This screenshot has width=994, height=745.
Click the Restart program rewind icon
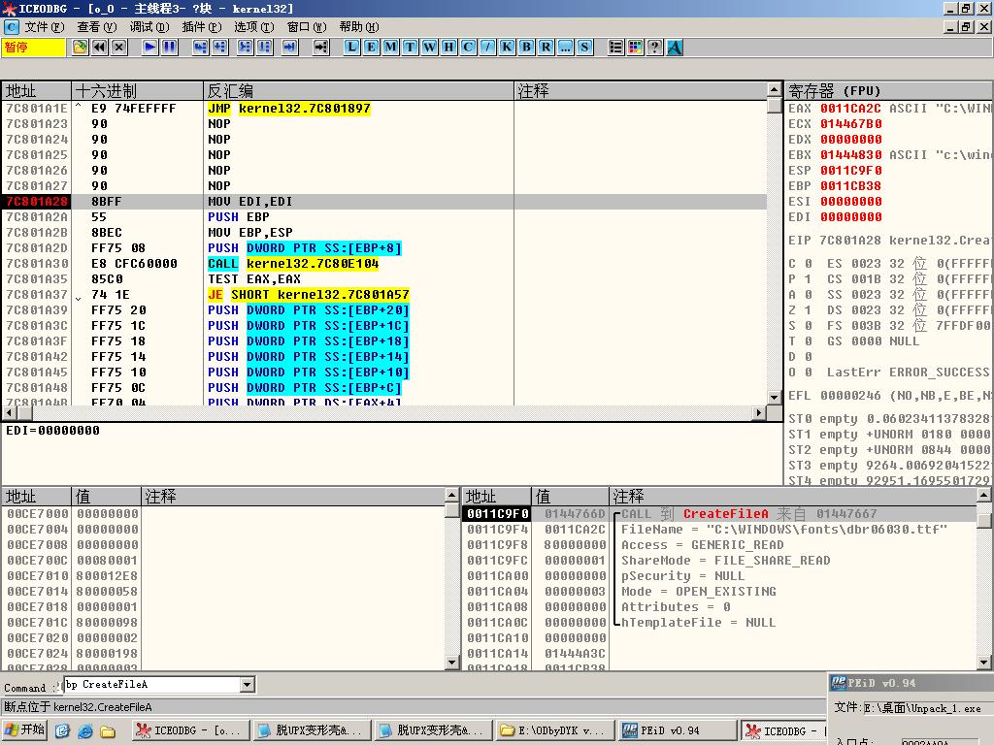click(x=100, y=47)
